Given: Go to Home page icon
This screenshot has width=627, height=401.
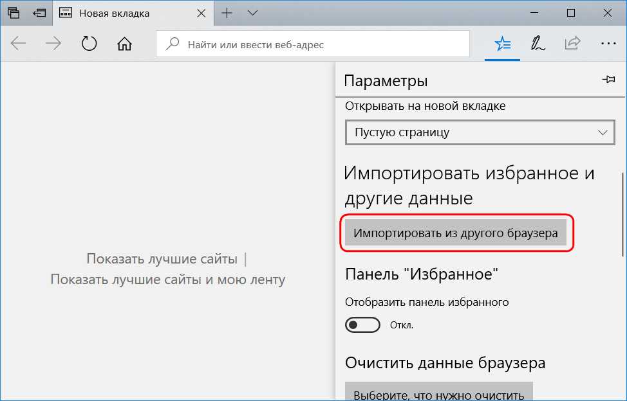Looking at the screenshot, I should coord(124,44).
